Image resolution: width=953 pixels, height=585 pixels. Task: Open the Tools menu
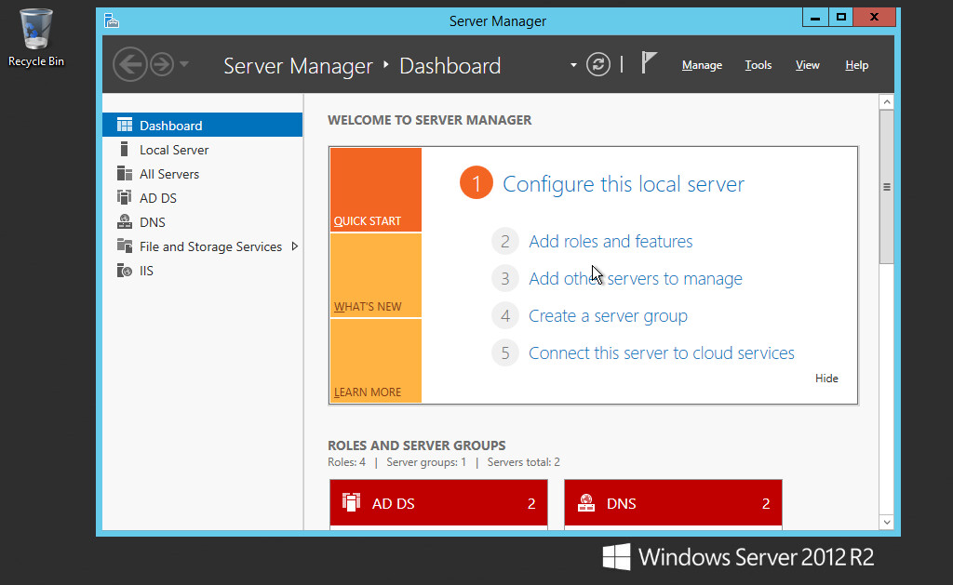(x=758, y=65)
